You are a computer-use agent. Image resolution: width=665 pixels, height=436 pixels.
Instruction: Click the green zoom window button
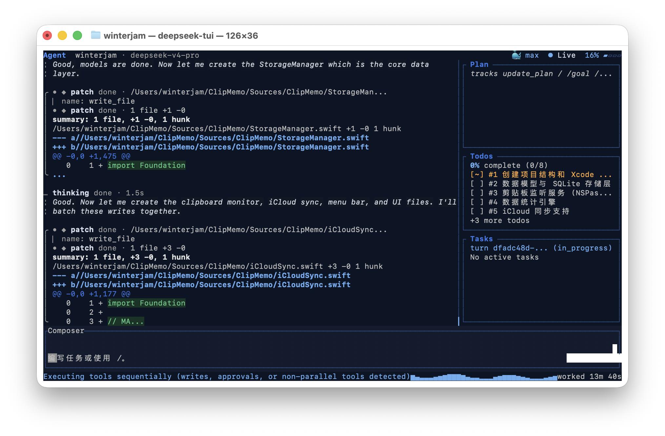[77, 35]
